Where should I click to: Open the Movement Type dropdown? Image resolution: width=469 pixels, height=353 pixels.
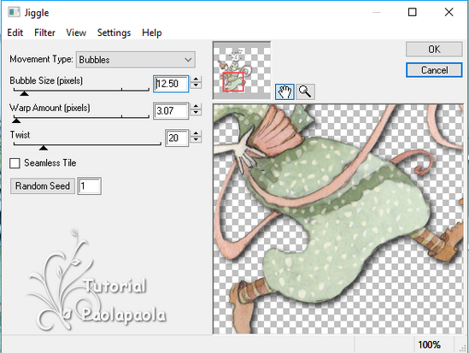pyautogui.click(x=136, y=60)
